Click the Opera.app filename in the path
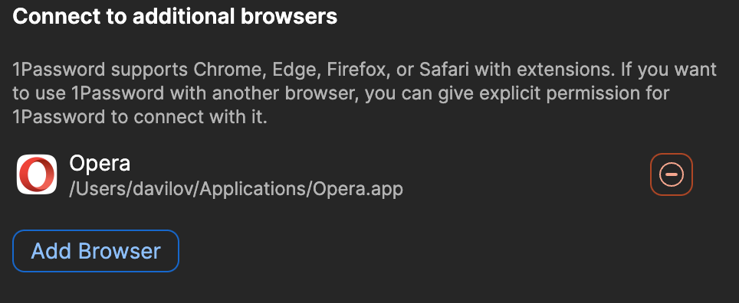 tap(359, 189)
